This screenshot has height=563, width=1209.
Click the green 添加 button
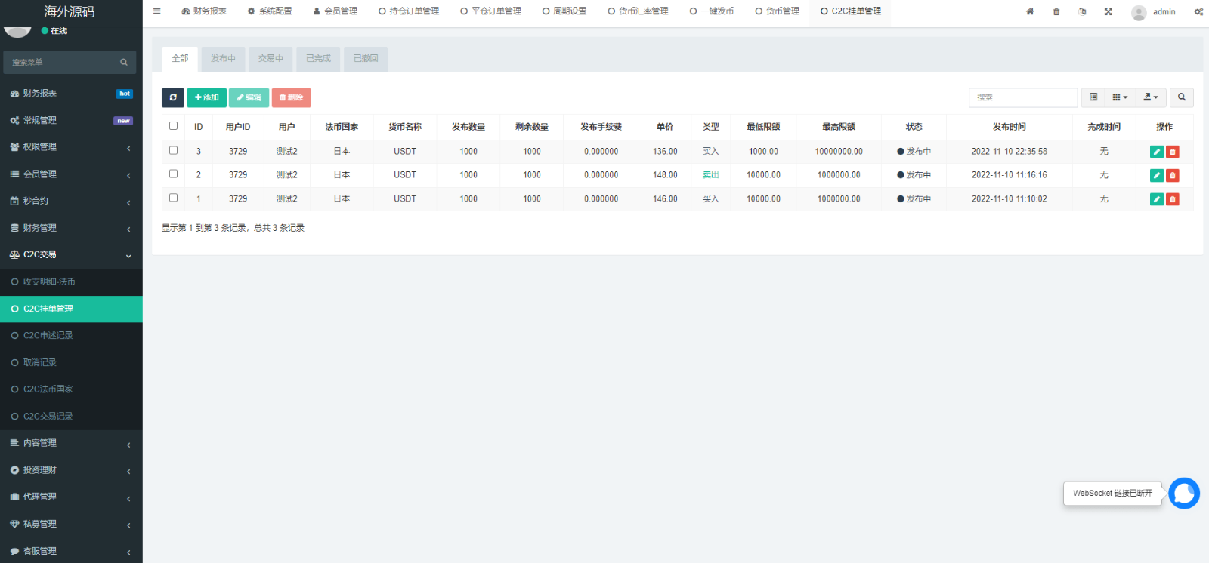coord(206,97)
